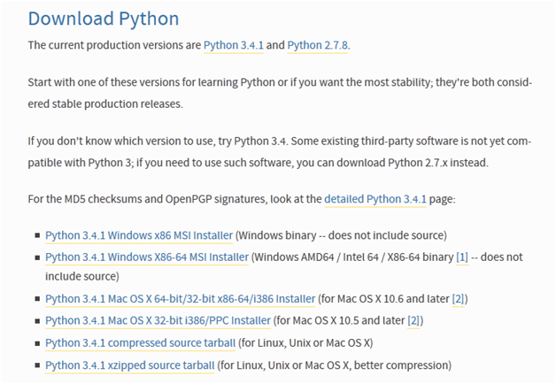Download Python 3.4.1 compressed source tarball
The width and height of the screenshot is (556, 384).
[140, 343]
